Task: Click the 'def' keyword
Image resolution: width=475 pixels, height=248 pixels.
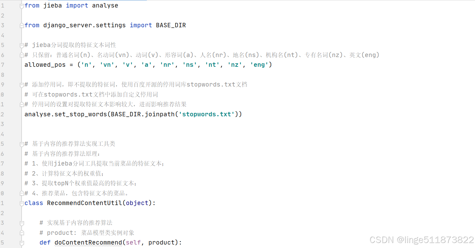Action: point(45,242)
